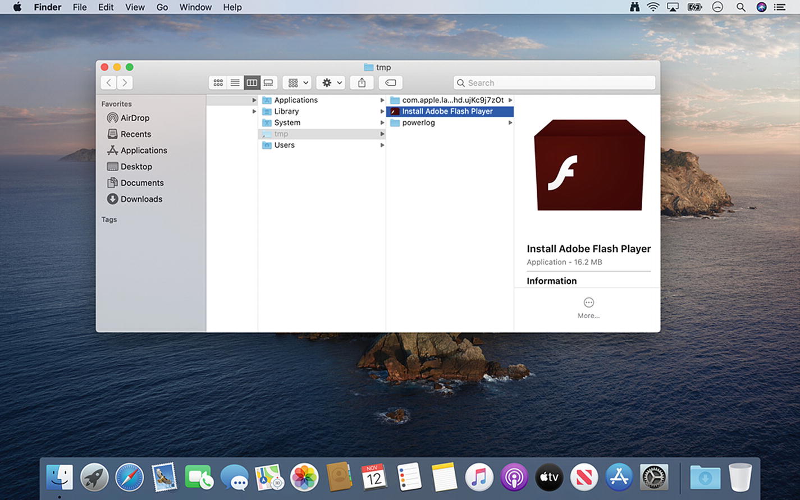
Task: Open Photos from the Dock
Action: click(x=304, y=478)
